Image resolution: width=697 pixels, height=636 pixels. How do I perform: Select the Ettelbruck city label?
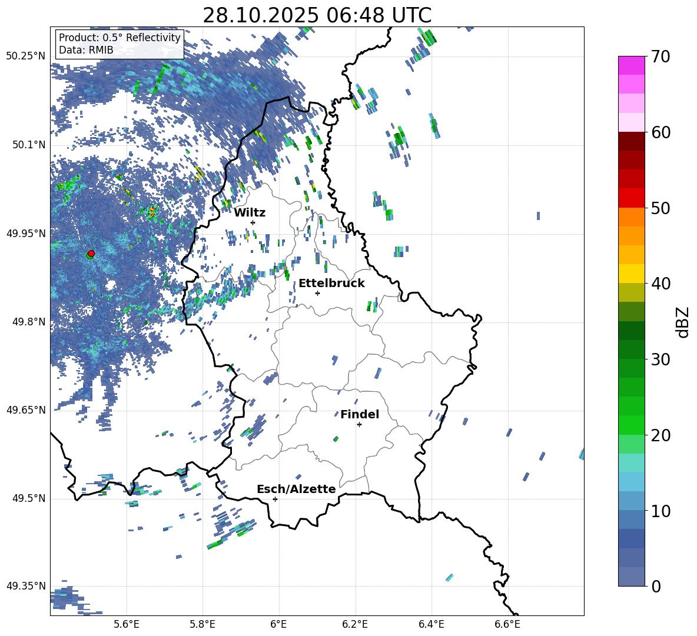(331, 283)
